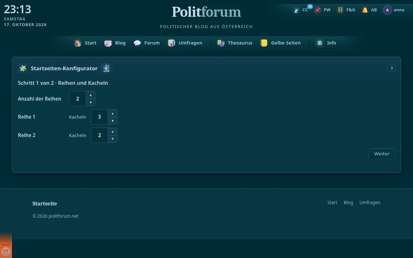
Task: Increase Anzahl der Reihen with up arrow
Action: [x=91, y=95]
